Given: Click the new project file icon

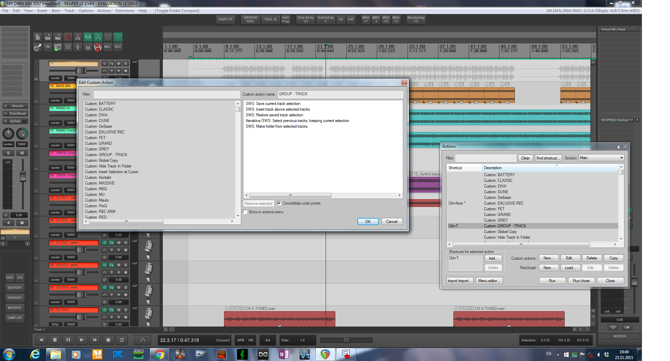Looking at the screenshot, I should click(x=38, y=37).
